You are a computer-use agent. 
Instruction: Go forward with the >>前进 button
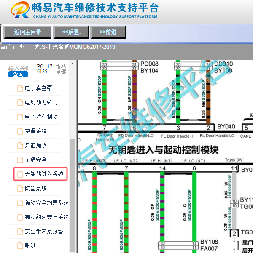click(108, 32)
